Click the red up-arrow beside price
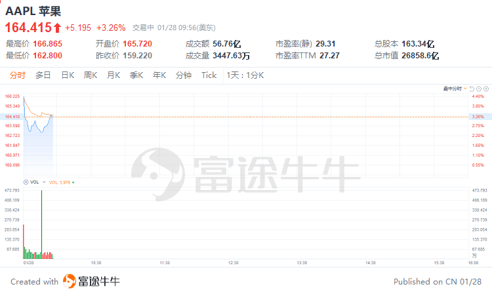 click(x=57, y=28)
